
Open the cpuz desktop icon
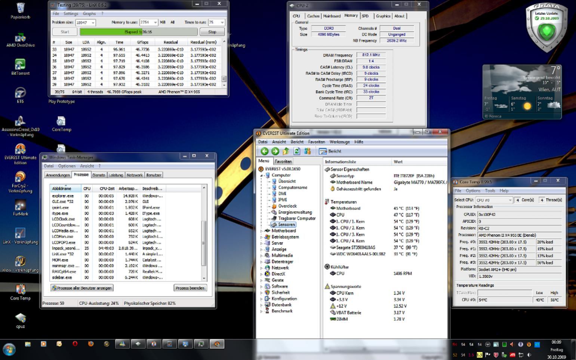21,321
